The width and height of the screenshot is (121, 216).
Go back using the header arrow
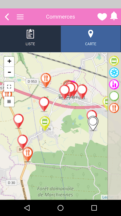pyautogui.click(x=7, y=17)
